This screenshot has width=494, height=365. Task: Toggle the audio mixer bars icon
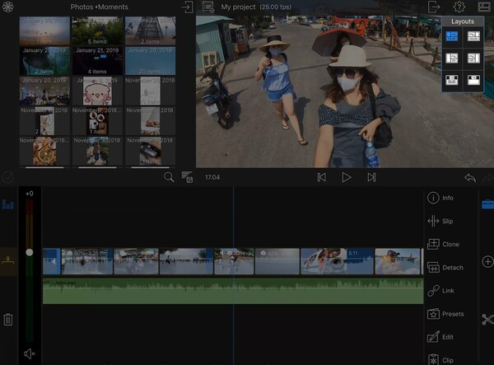pyautogui.click(x=8, y=204)
